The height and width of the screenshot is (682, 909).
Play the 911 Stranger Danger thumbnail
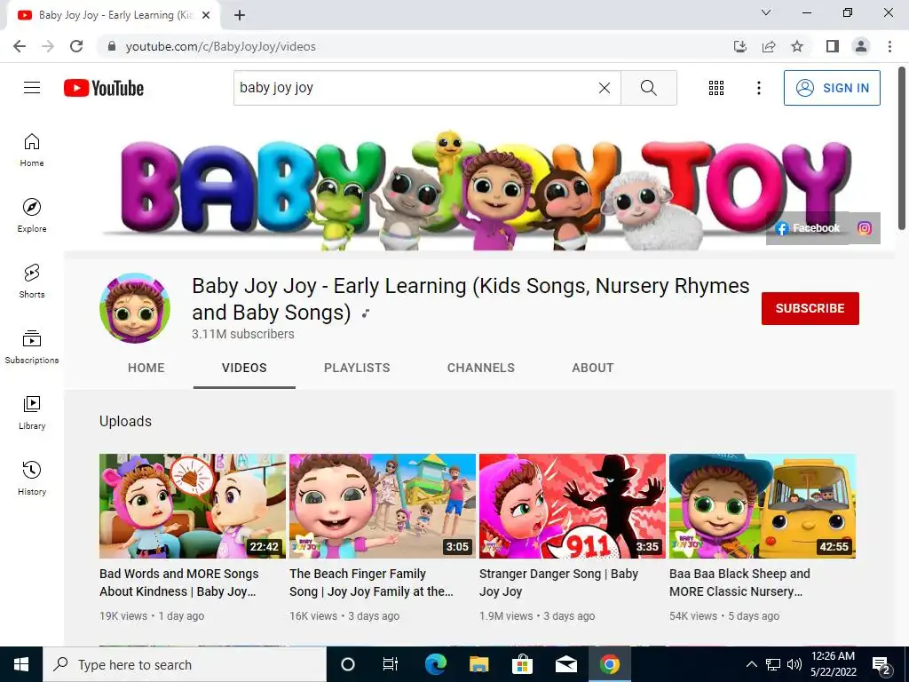573,505
